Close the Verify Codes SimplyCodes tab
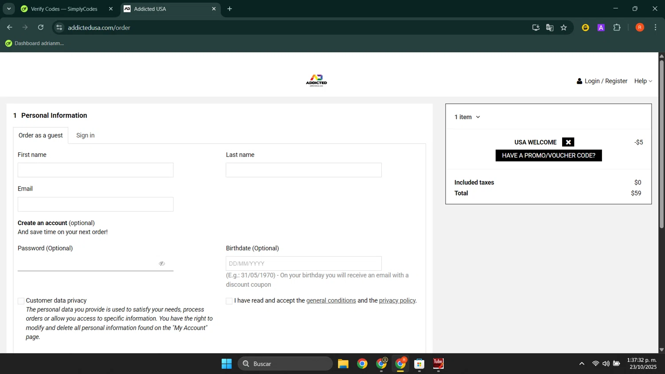The width and height of the screenshot is (665, 374). 111,9
